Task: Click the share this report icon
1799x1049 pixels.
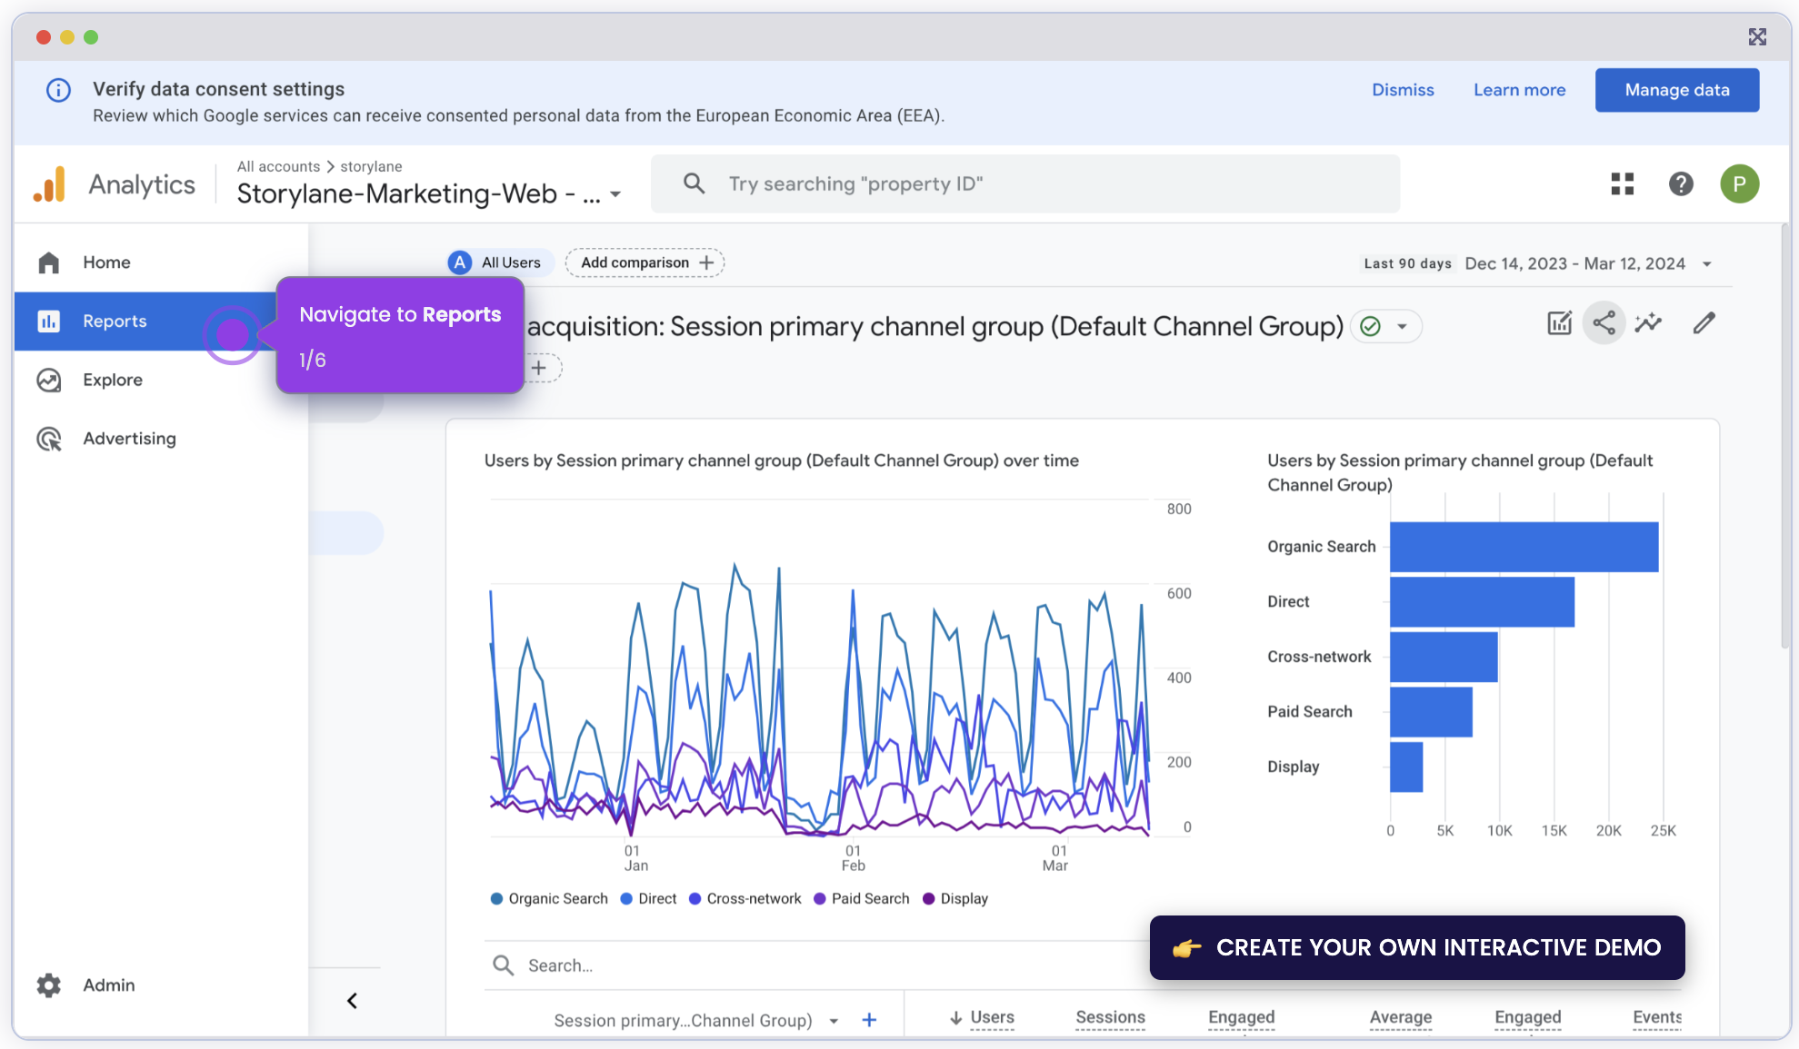Action: pos(1604,322)
